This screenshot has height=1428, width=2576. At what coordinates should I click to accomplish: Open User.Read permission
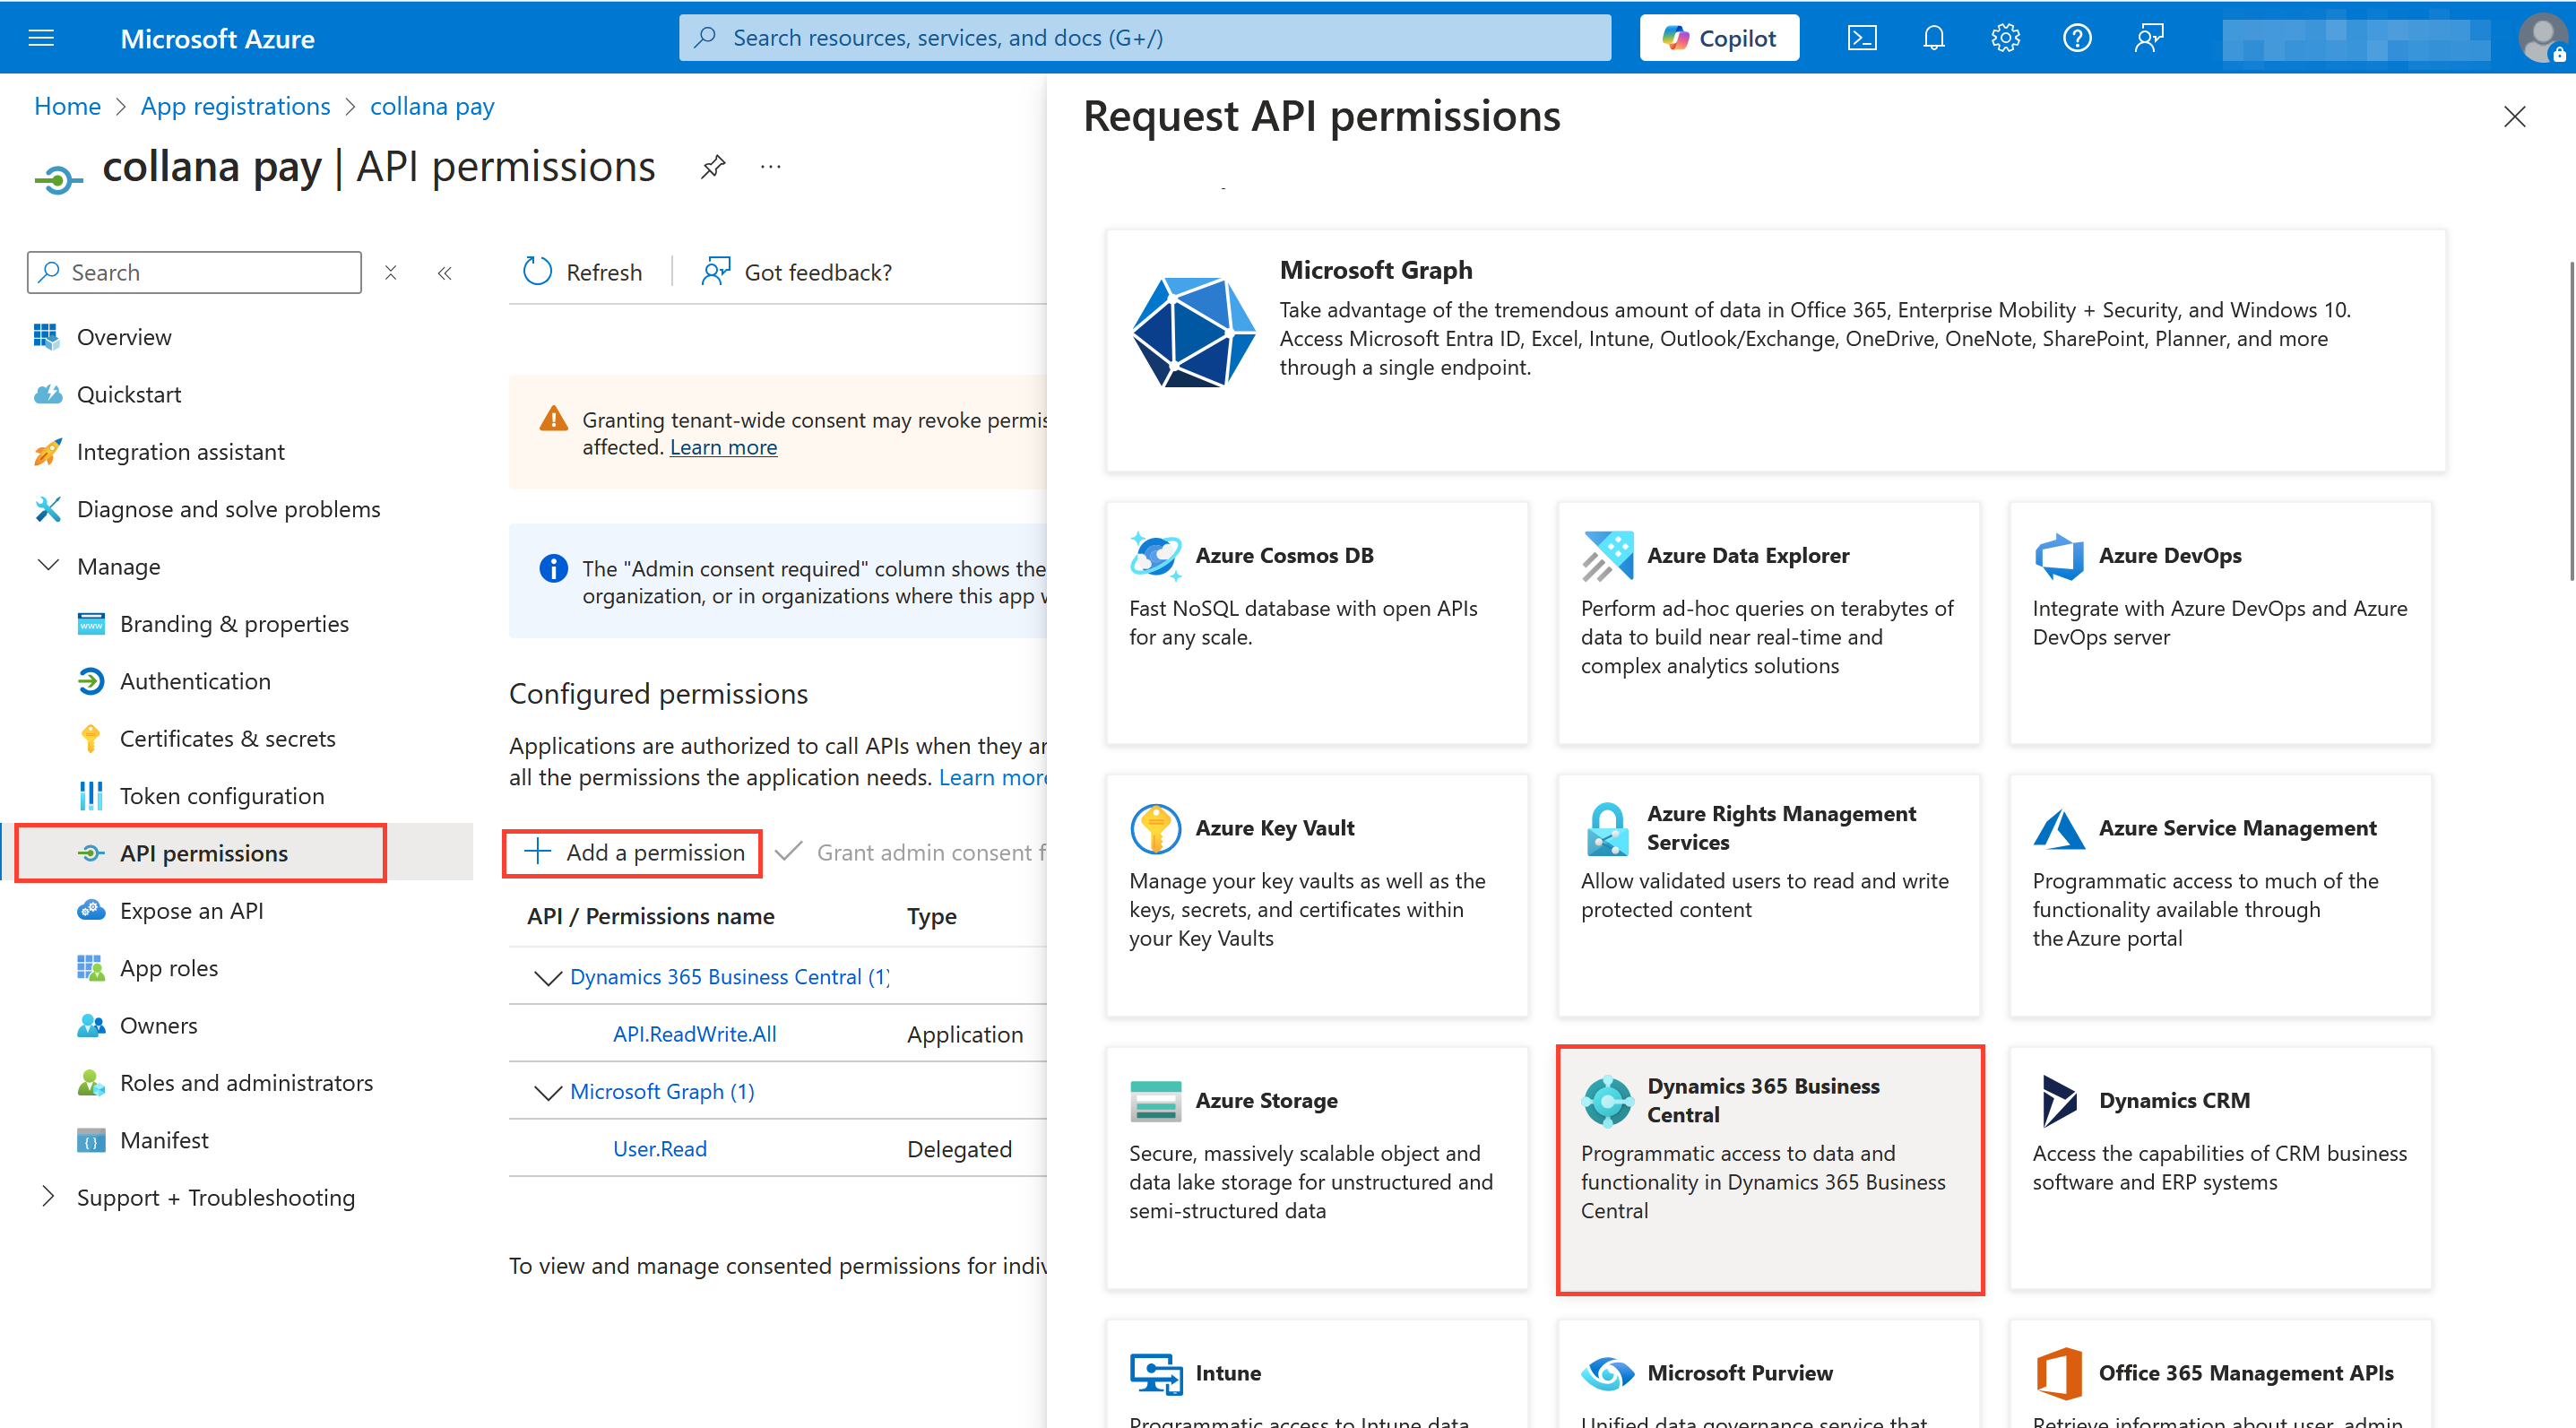pyautogui.click(x=659, y=1149)
